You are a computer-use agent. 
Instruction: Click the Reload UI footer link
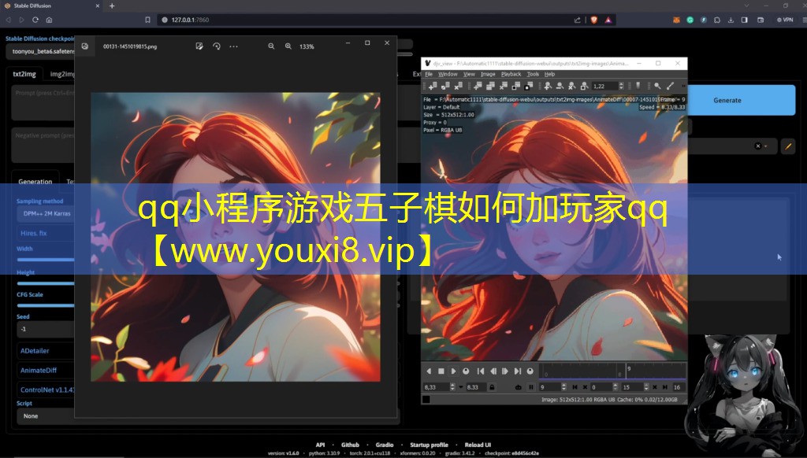(478, 445)
